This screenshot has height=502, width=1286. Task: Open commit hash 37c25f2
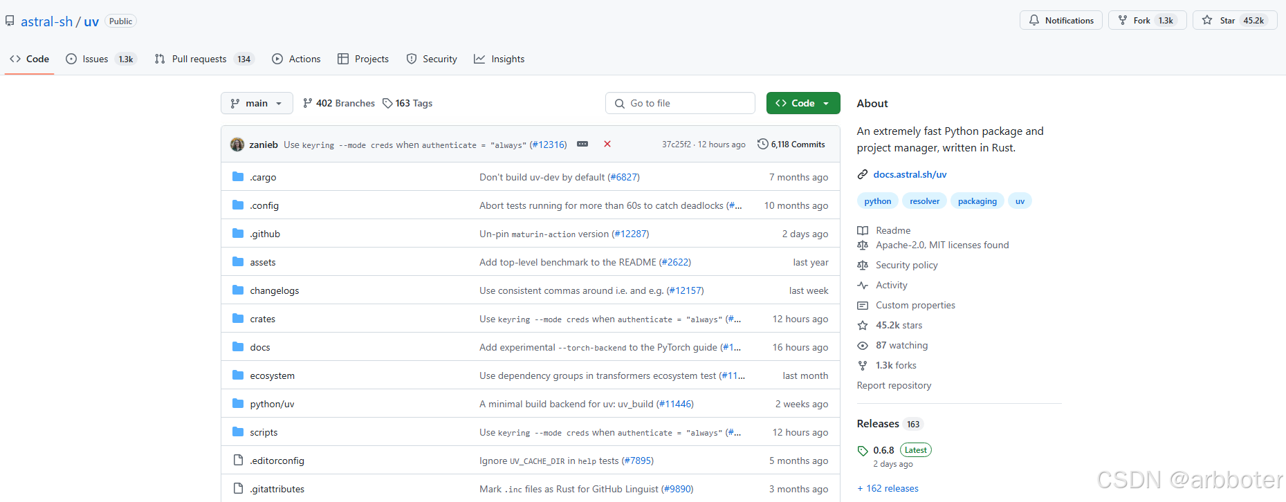click(677, 145)
